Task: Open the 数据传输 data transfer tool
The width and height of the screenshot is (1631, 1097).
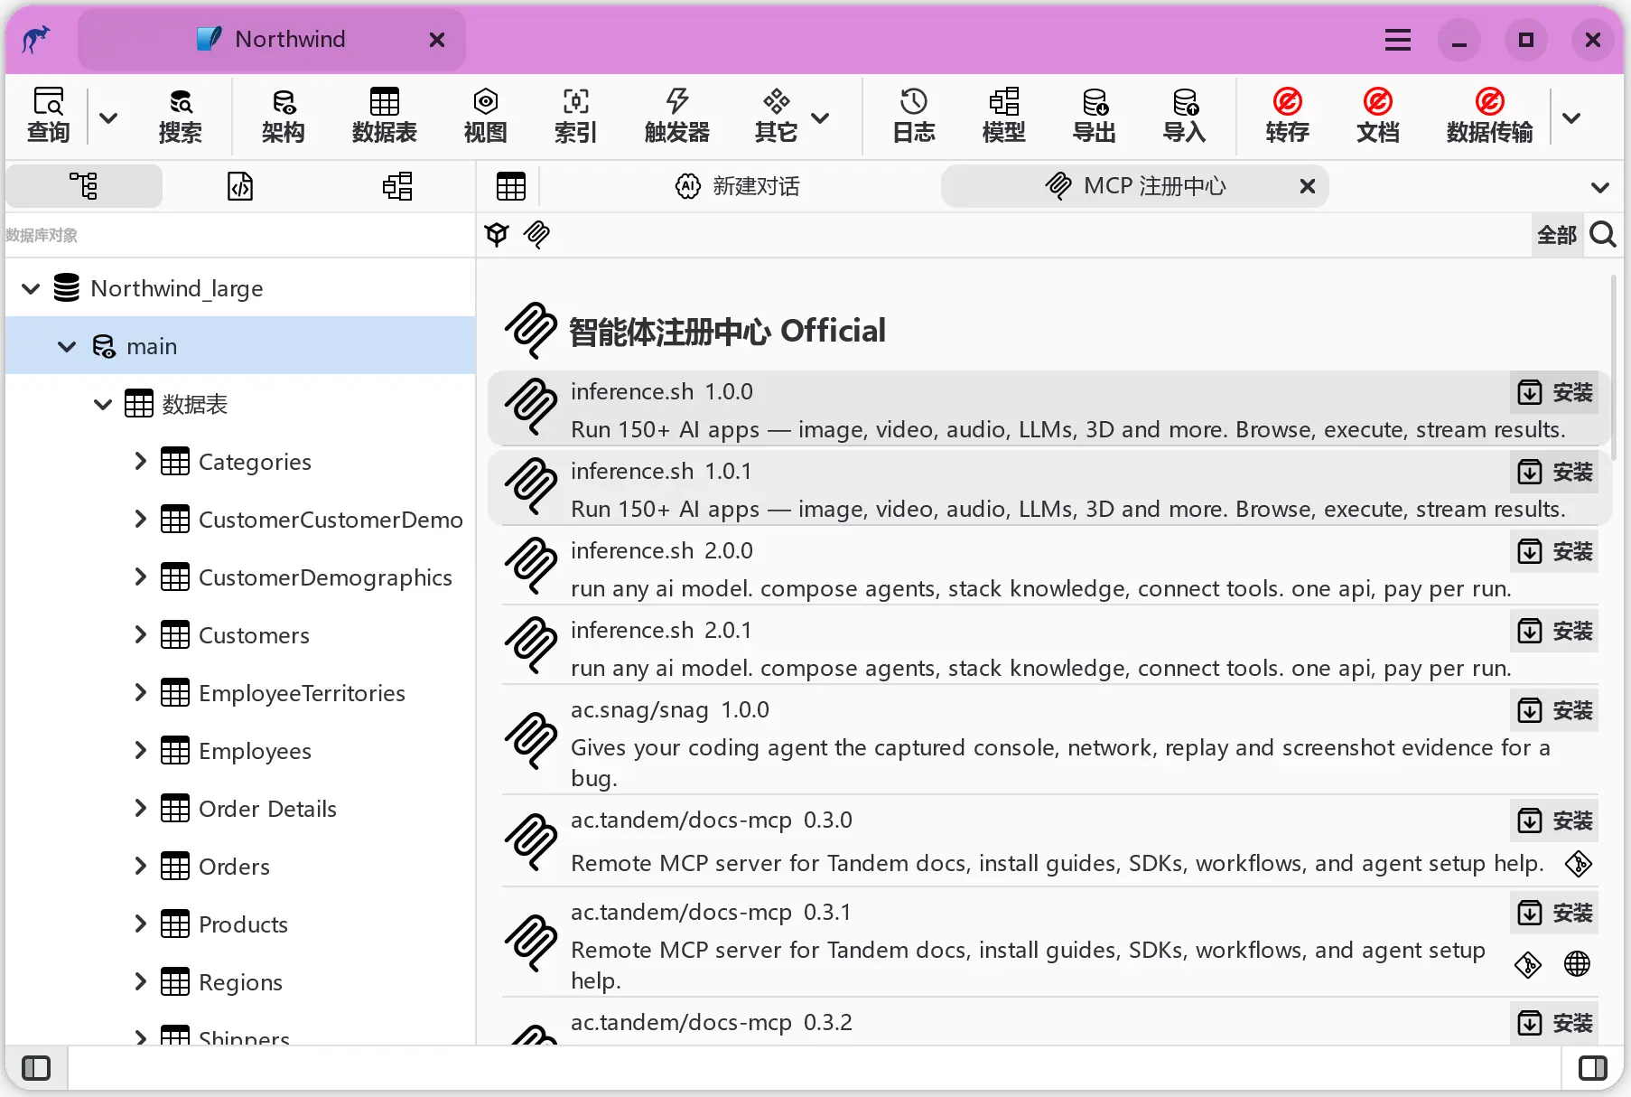Action: click(1490, 116)
